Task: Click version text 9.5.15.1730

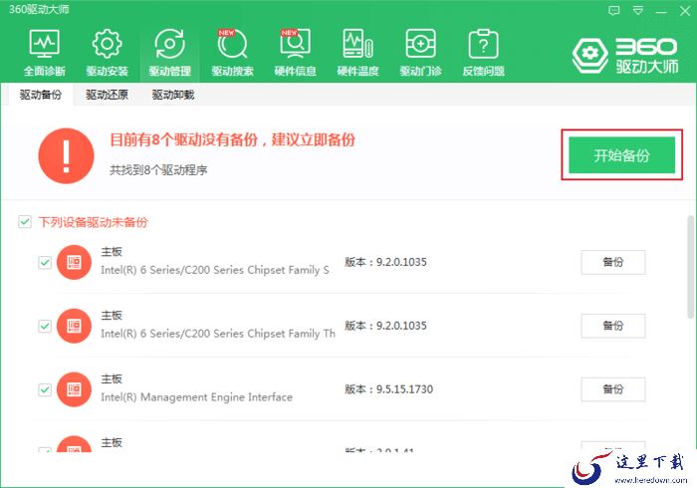Action: click(404, 389)
